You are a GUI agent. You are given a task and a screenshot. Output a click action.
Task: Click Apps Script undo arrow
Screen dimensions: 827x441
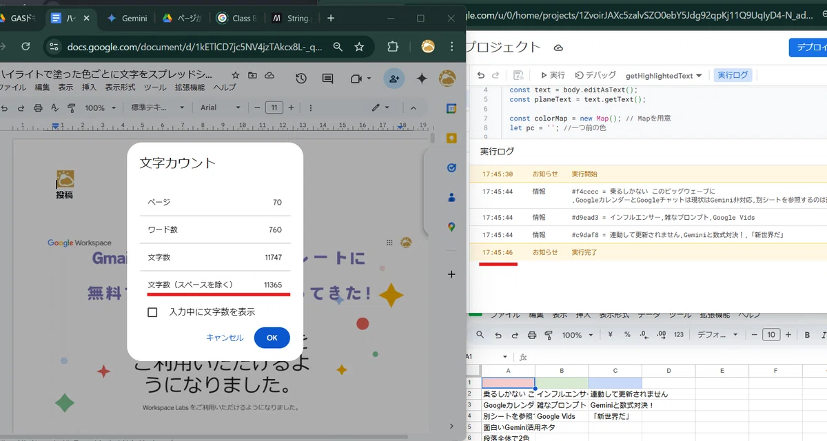481,75
